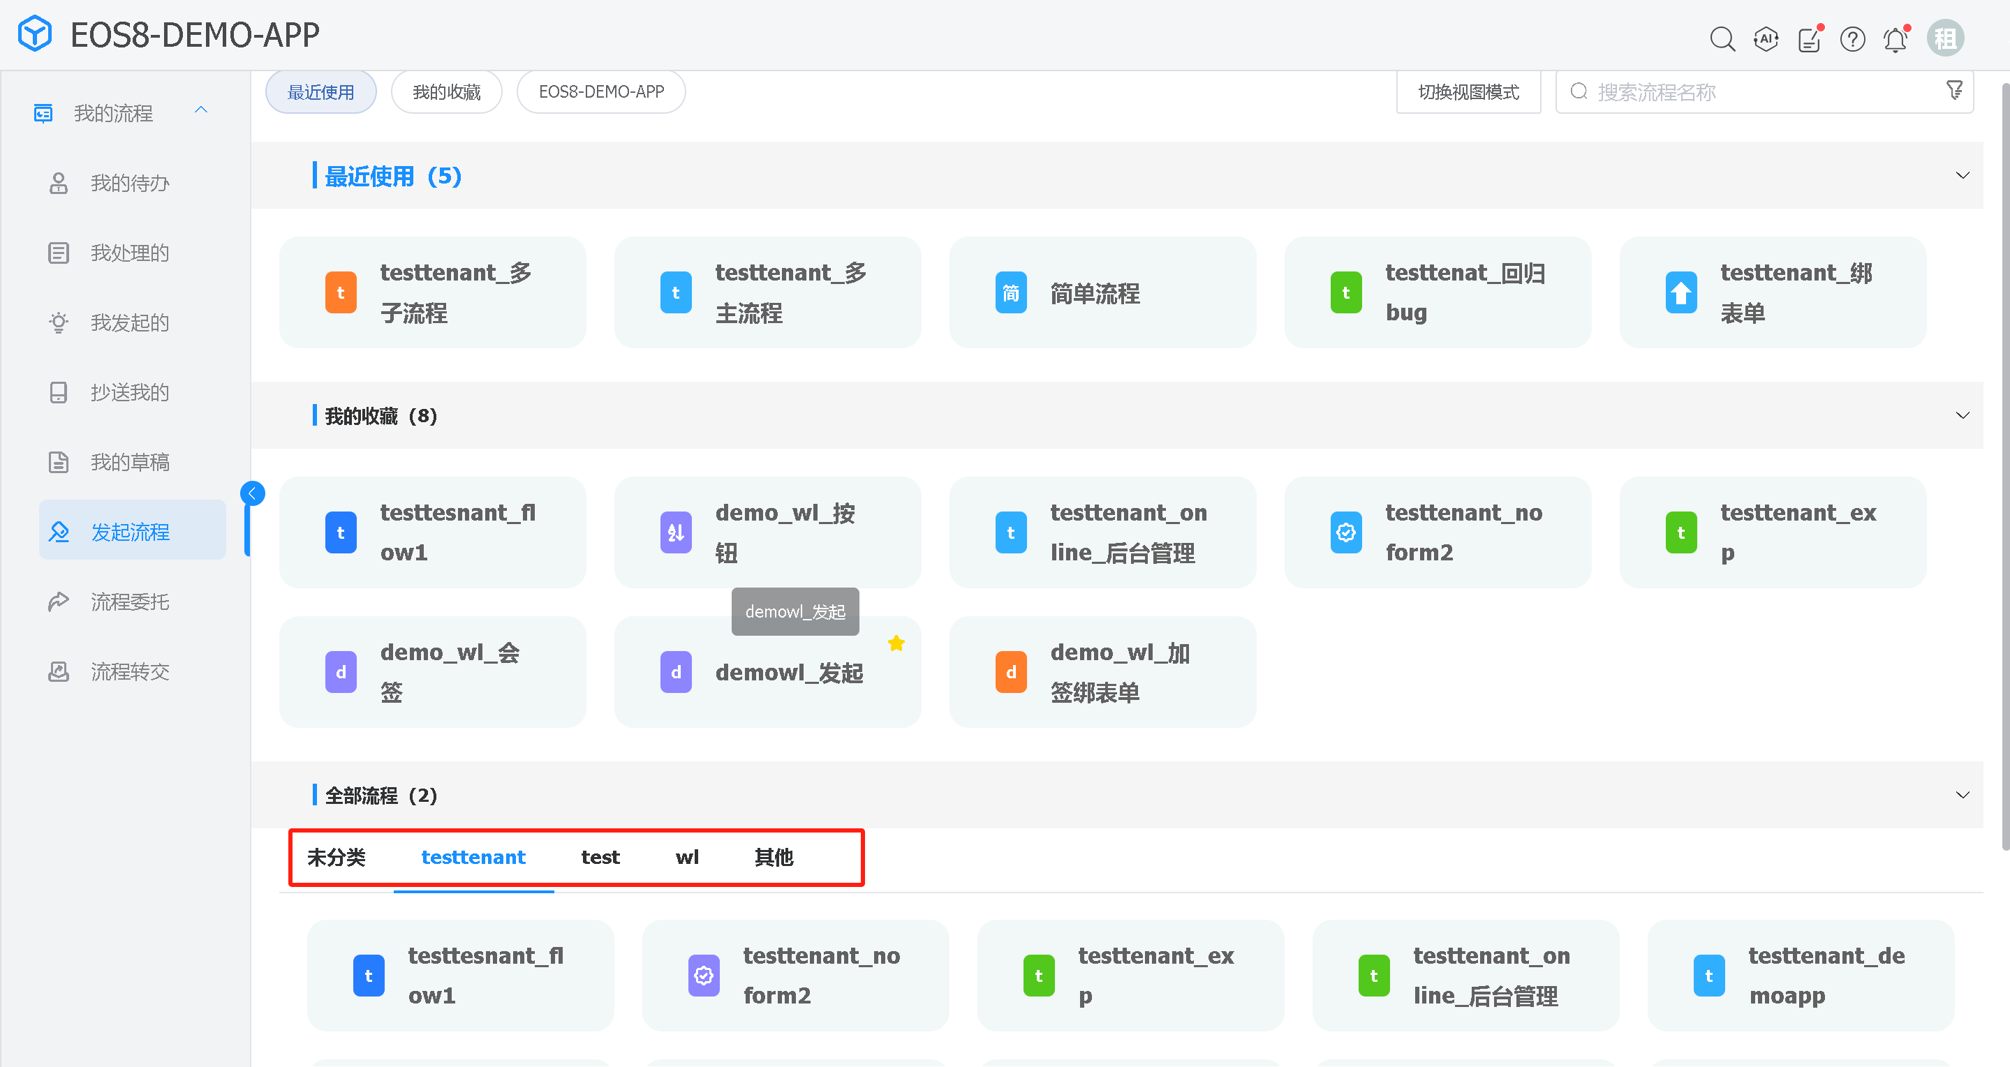Switch to the 未分类 category tab

coord(337,857)
